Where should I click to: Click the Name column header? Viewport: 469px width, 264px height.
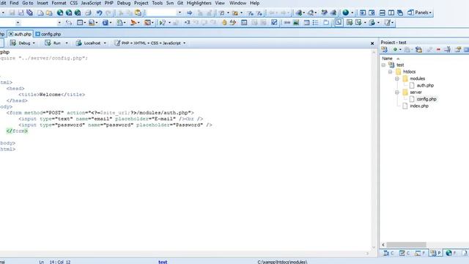tap(387, 59)
